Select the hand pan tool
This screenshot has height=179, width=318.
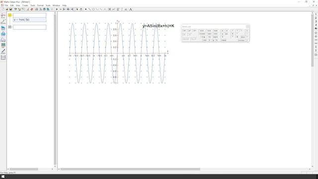[x=81, y=9]
